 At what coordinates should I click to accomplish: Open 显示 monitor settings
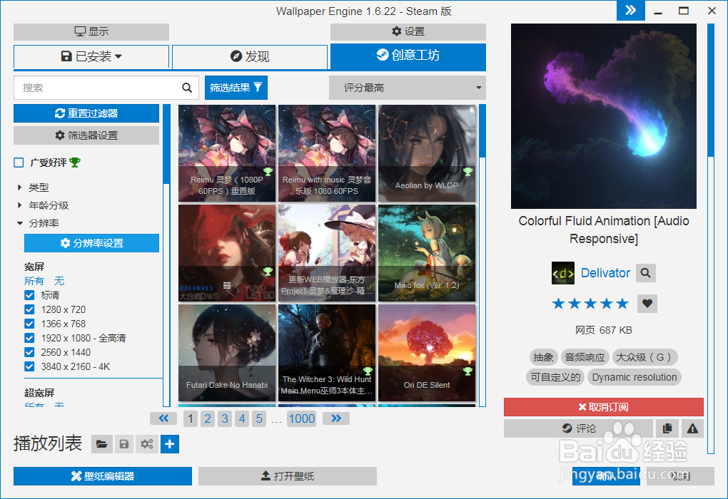[91, 31]
